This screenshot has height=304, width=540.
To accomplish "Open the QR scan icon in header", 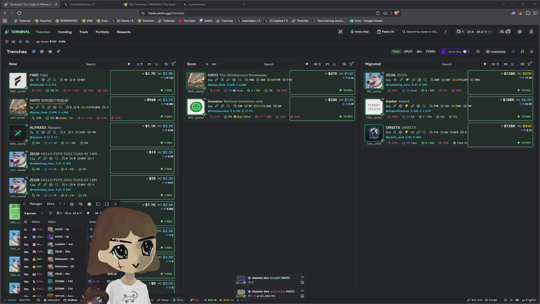I will point(340,32).
